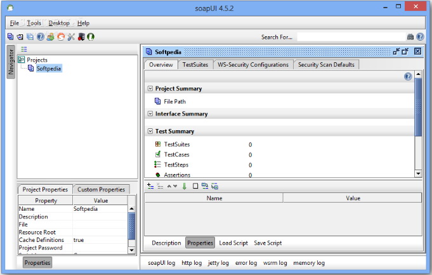Open preferences using the tools icon
The image size is (432, 275).
tap(71, 37)
